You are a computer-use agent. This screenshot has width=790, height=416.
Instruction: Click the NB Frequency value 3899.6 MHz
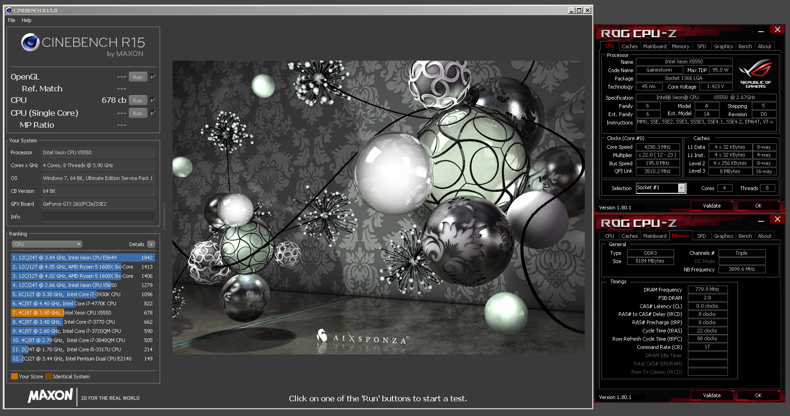[x=742, y=269]
